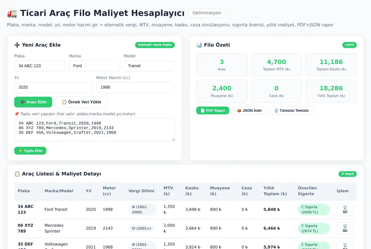Viewport: 371px width, 249px height.
Task: Click the 'C Sigorta (2674 TL)' tag
Action: point(314,228)
